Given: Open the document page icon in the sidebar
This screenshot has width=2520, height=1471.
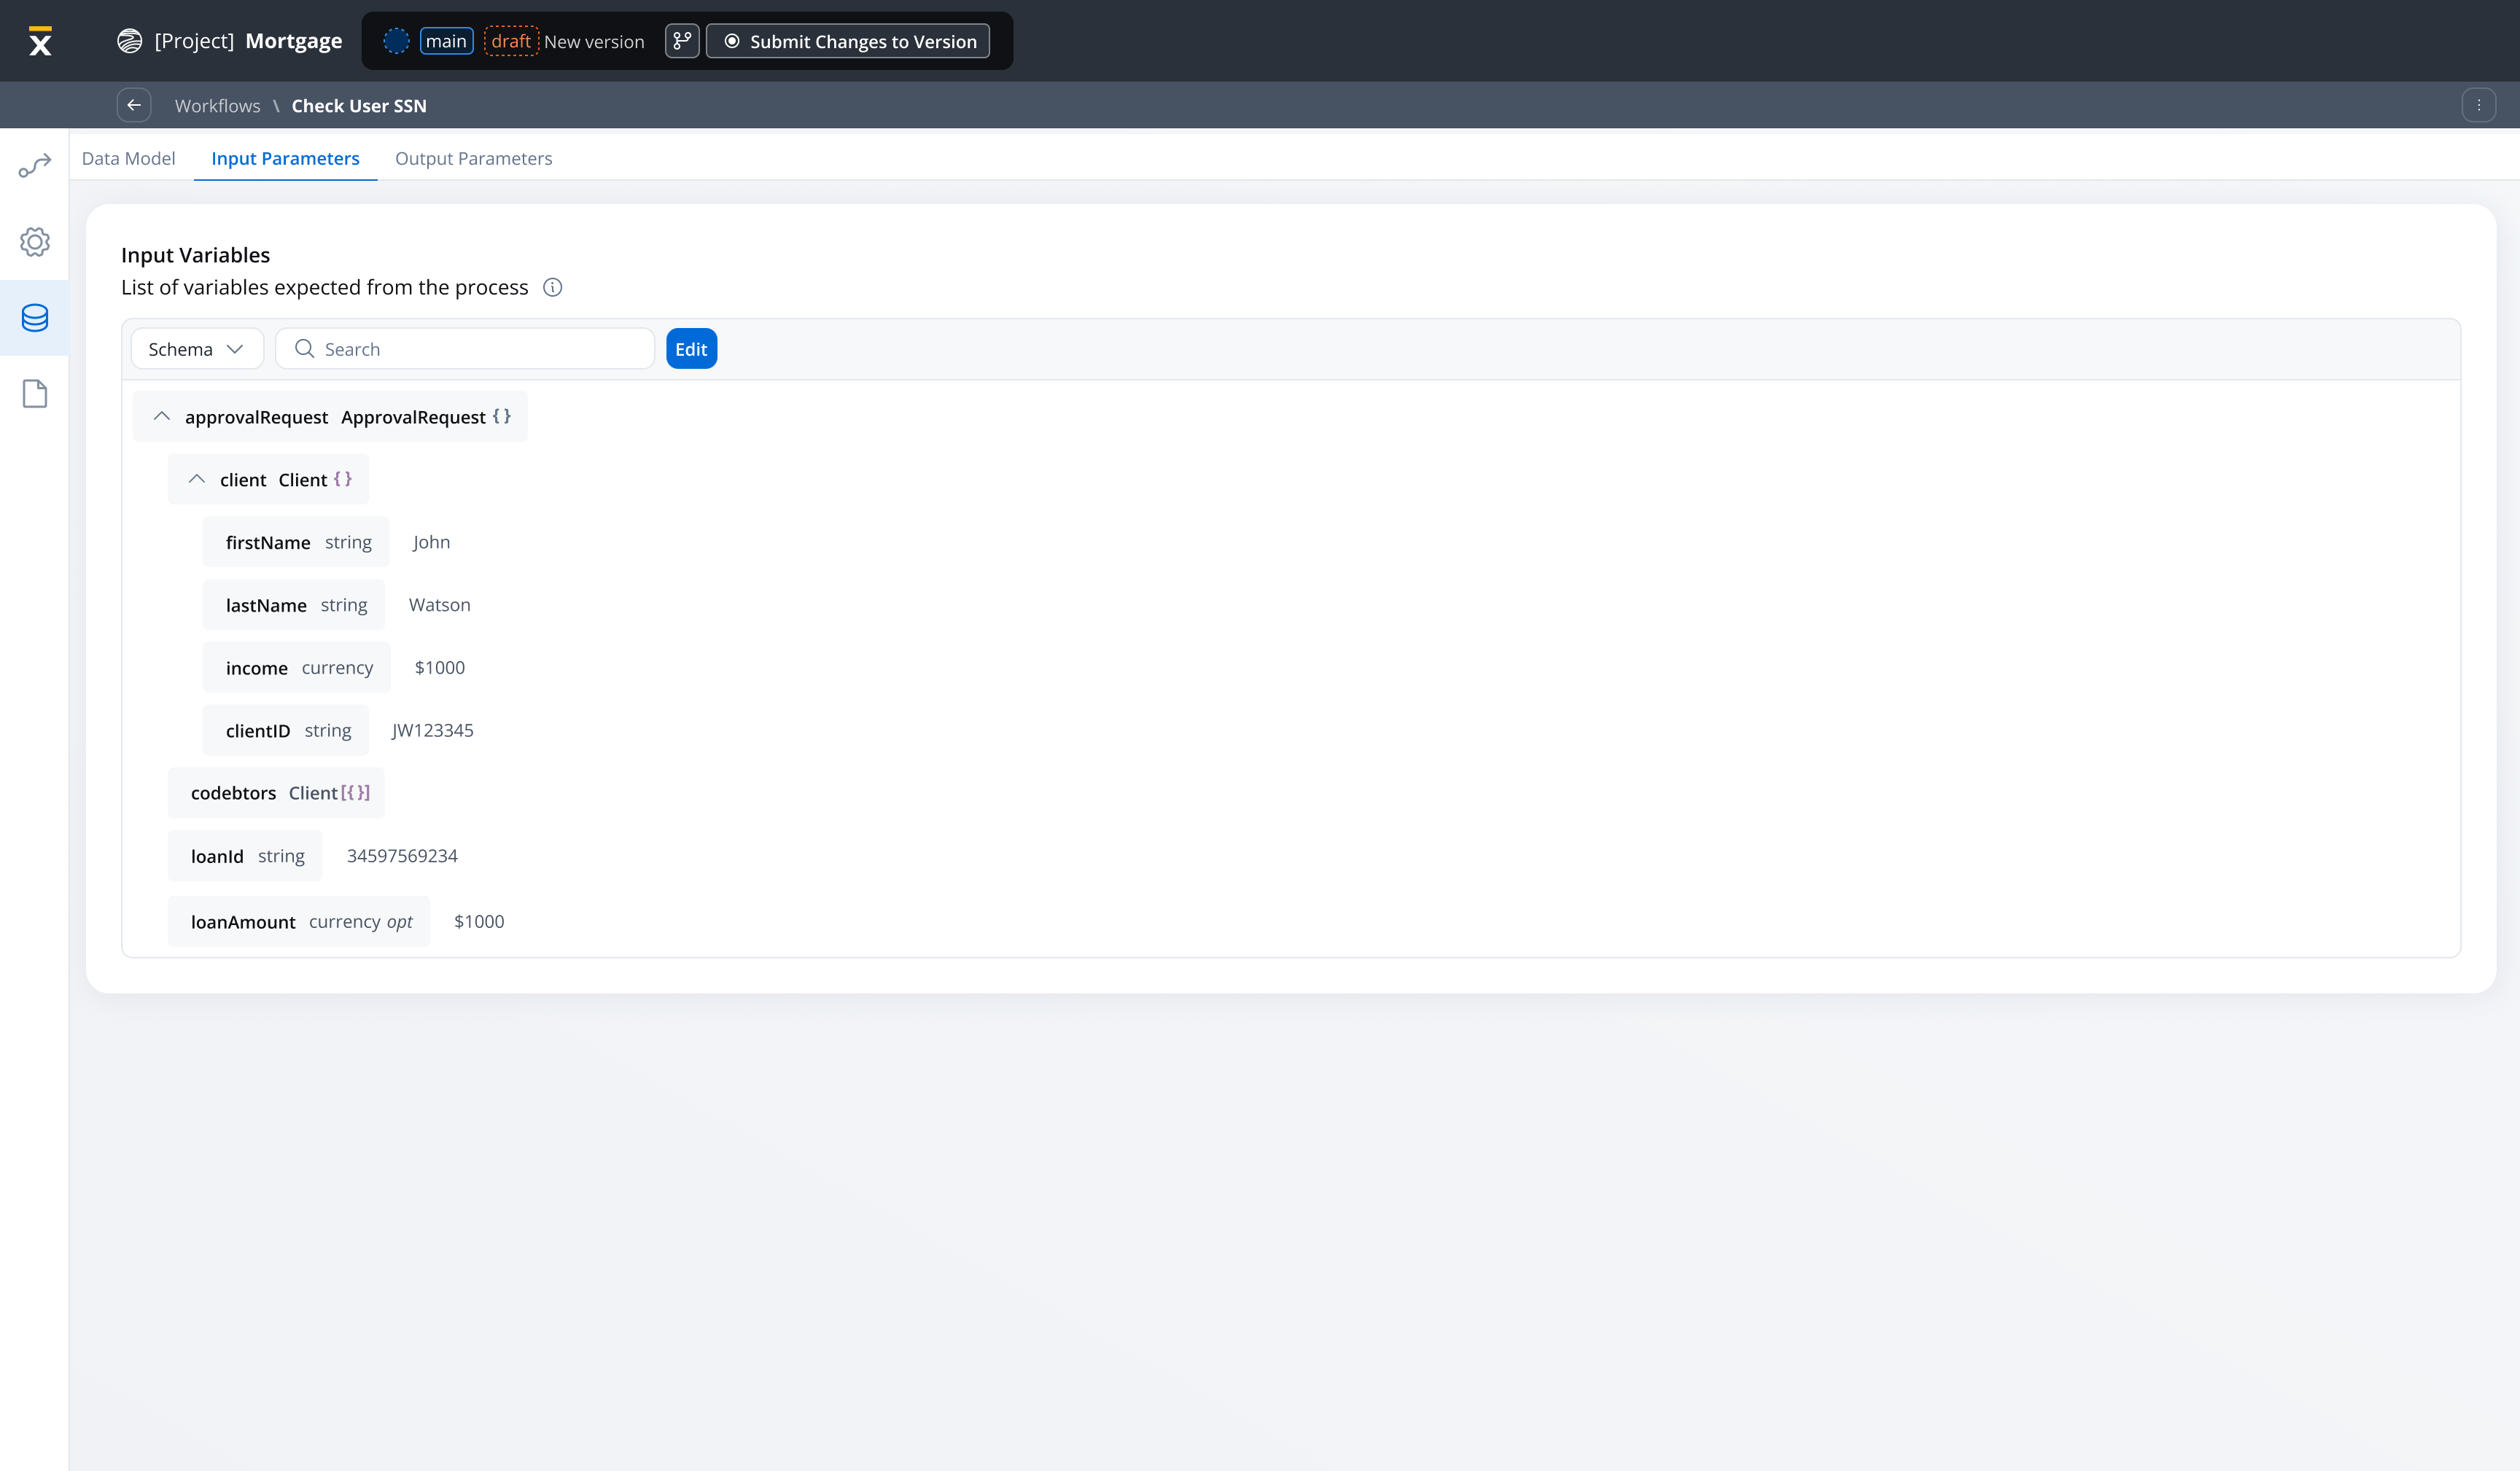Looking at the screenshot, I should click(35, 394).
